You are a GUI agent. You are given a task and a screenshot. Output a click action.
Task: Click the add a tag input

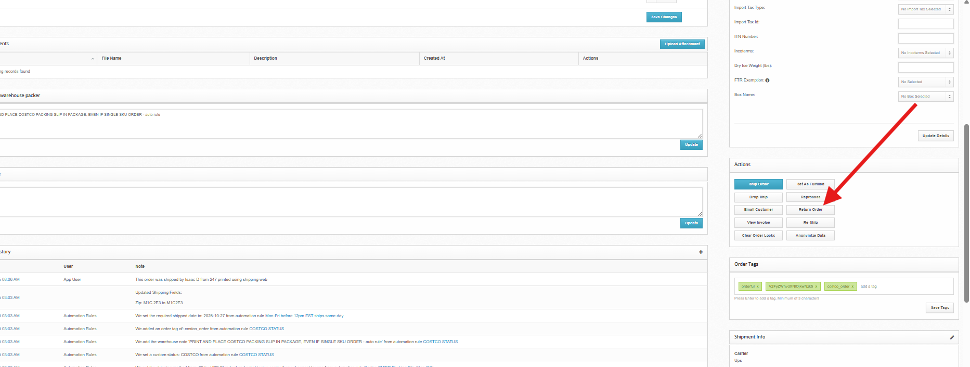click(869, 287)
